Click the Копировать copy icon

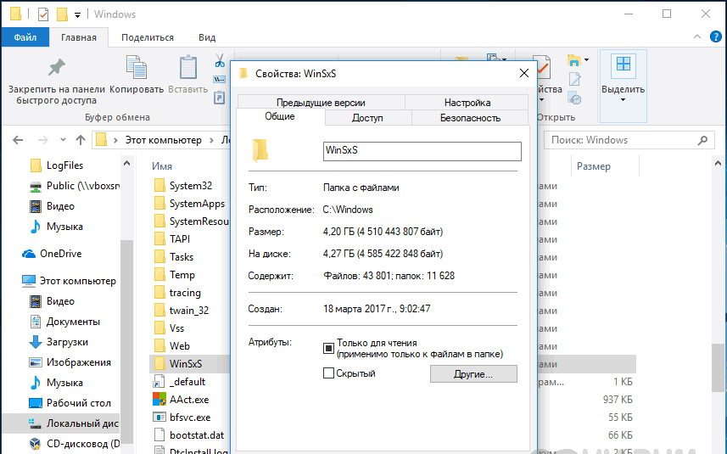click(137, 67)
